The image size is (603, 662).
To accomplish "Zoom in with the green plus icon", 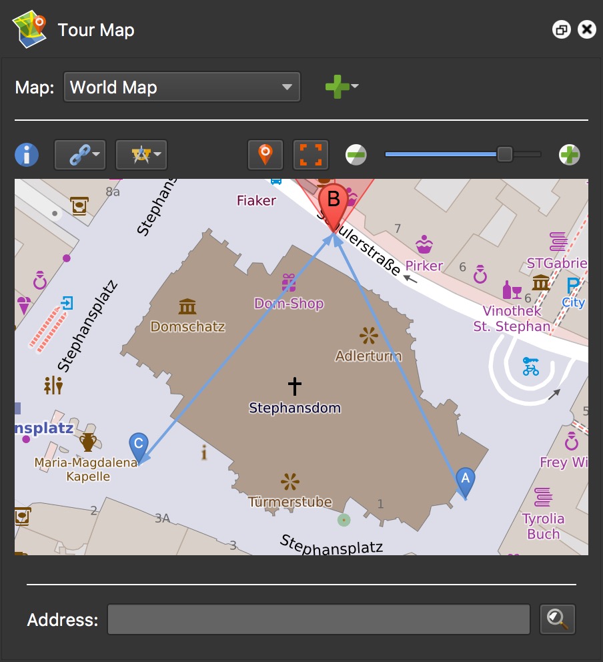I will (x=569, y=155).
